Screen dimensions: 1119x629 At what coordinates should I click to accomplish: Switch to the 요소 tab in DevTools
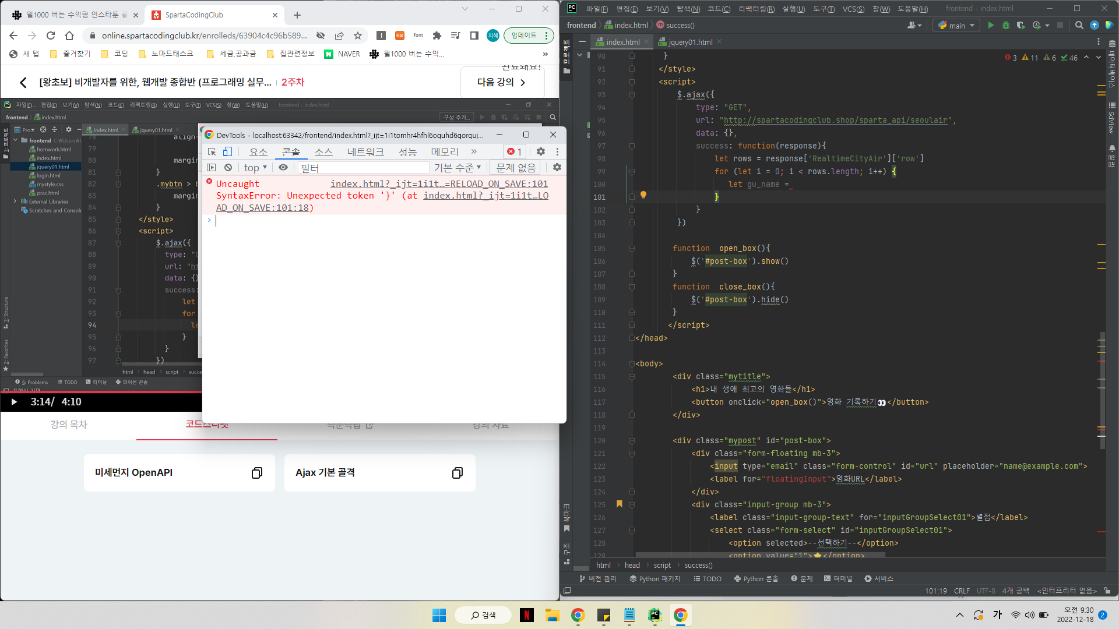258,151
